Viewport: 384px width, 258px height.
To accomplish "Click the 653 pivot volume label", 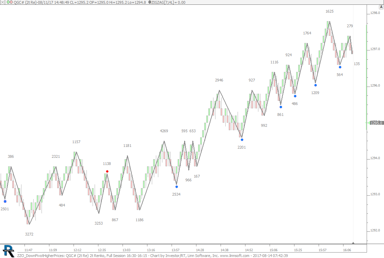I will (192, 131).
